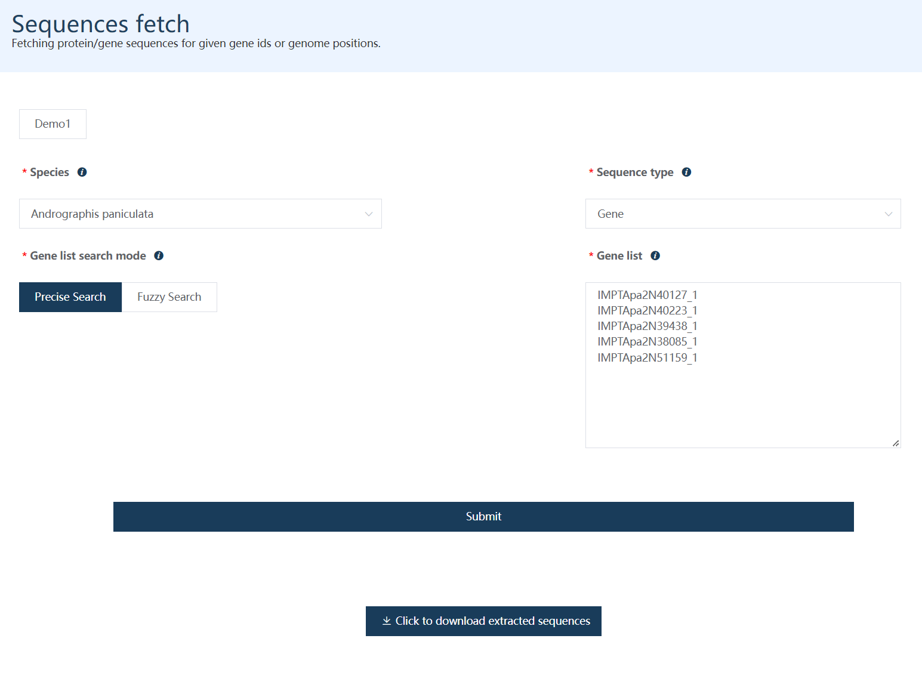
Task: Click the IMPTApa2N51159_1 gene ID line
Action: pyautogui.click(x=647, y=357)
